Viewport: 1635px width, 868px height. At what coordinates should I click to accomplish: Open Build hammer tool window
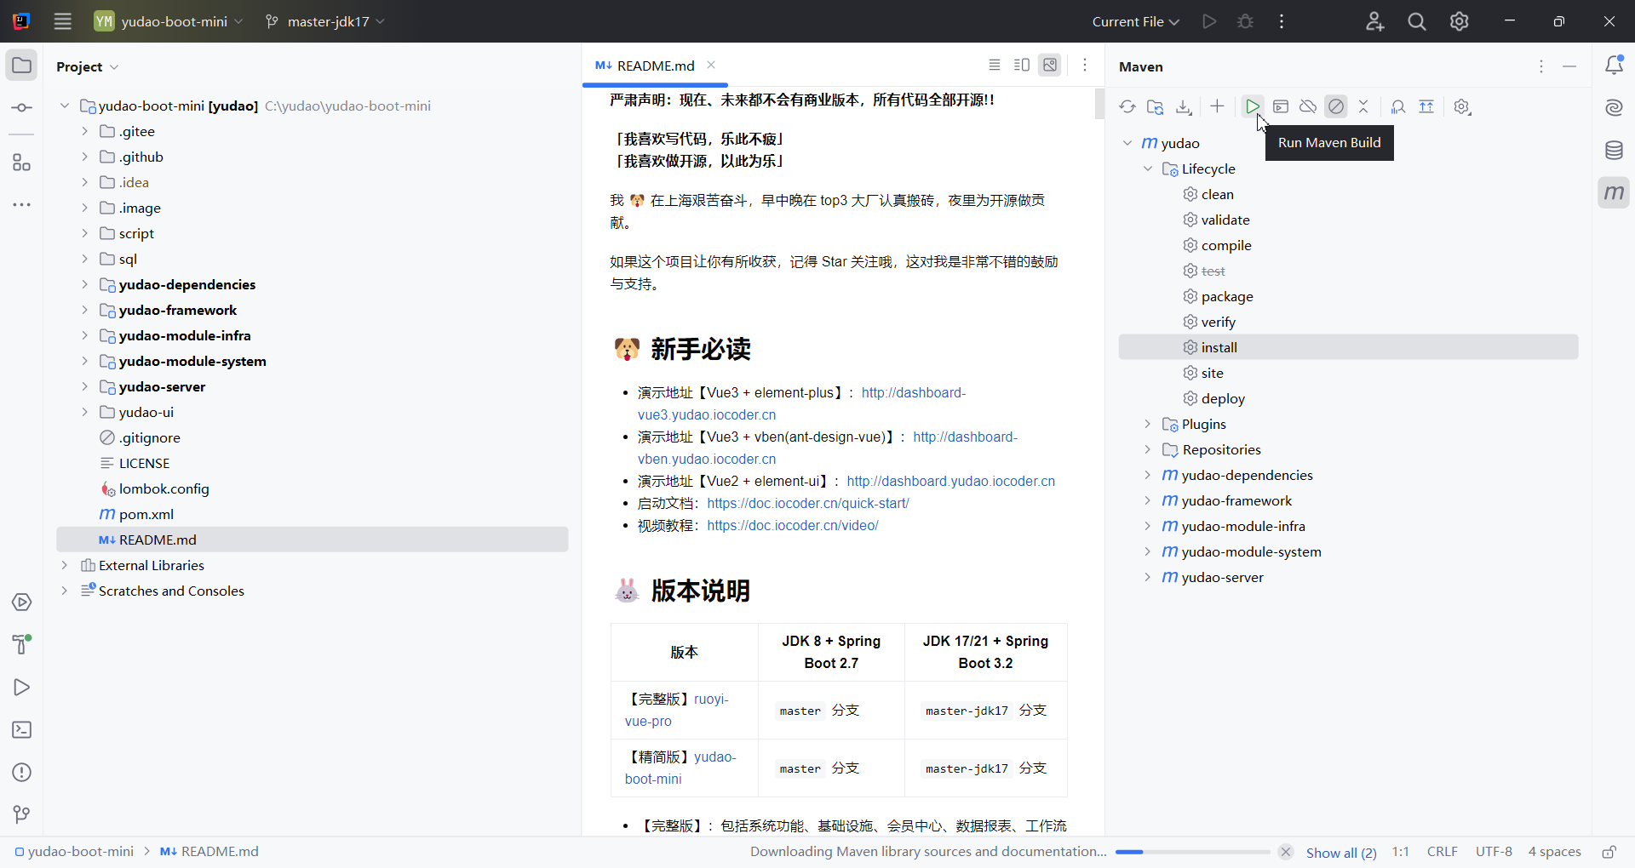(x=21, y=644)
